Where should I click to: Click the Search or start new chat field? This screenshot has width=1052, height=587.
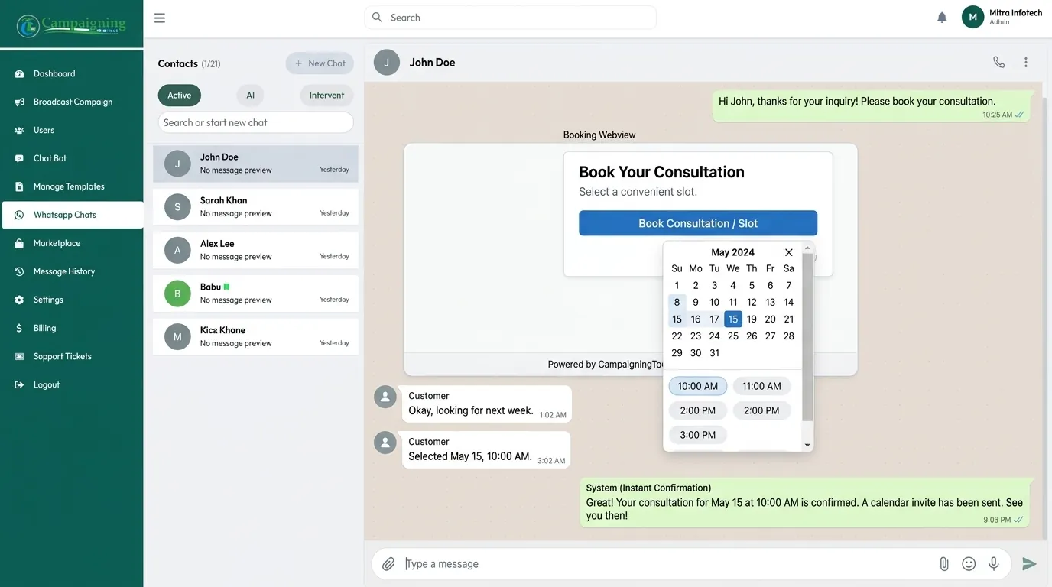click(x=256, y=122)
